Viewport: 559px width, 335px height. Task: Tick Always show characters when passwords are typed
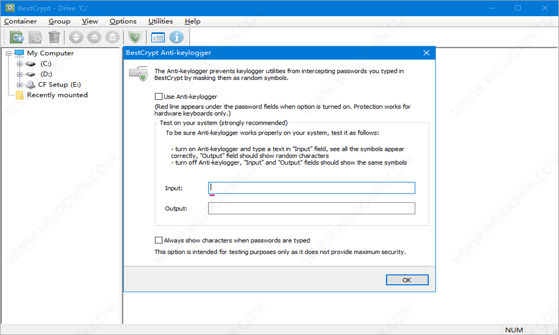159,240
